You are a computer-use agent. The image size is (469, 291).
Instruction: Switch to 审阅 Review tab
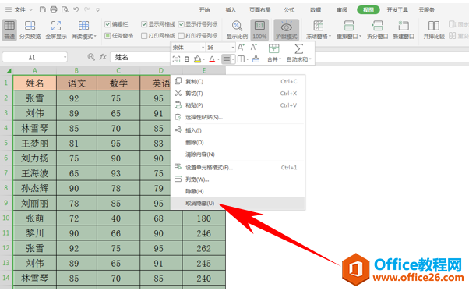pyautogui.click(x=341, y=10)
